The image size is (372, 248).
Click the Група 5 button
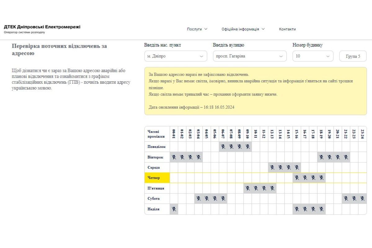[353, 56]
